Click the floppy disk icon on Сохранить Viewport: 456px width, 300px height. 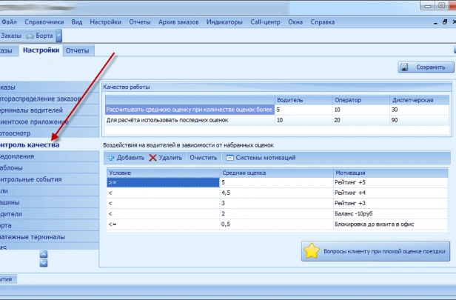coord(406,67)
